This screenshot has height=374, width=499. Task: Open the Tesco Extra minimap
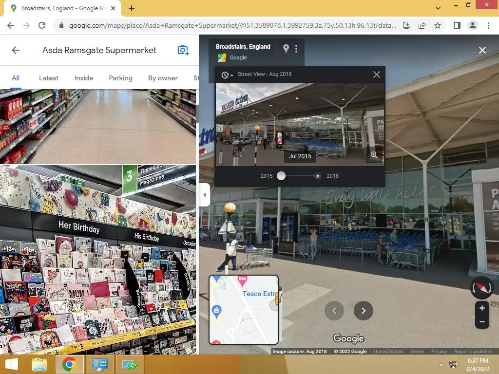[x=244, y=310]
